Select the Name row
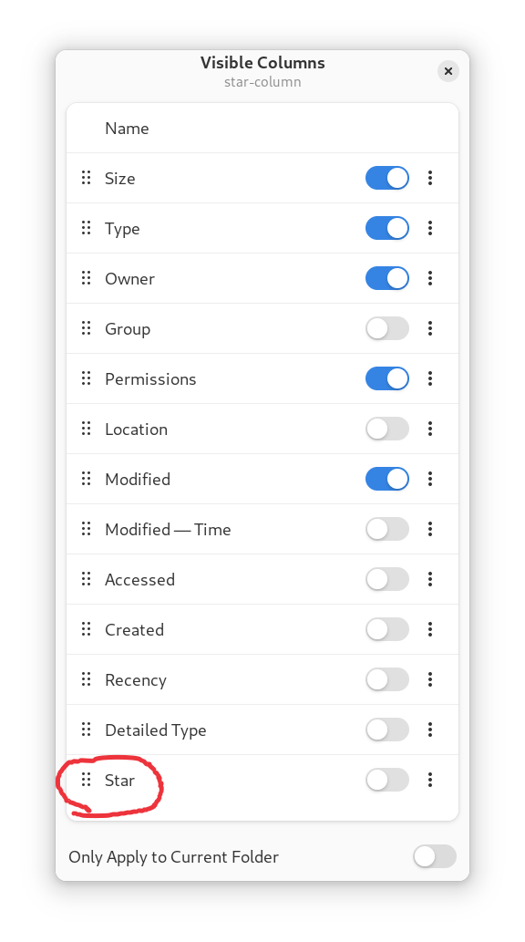The width and height of the screenshot is (525, 942). coord(262,128)
